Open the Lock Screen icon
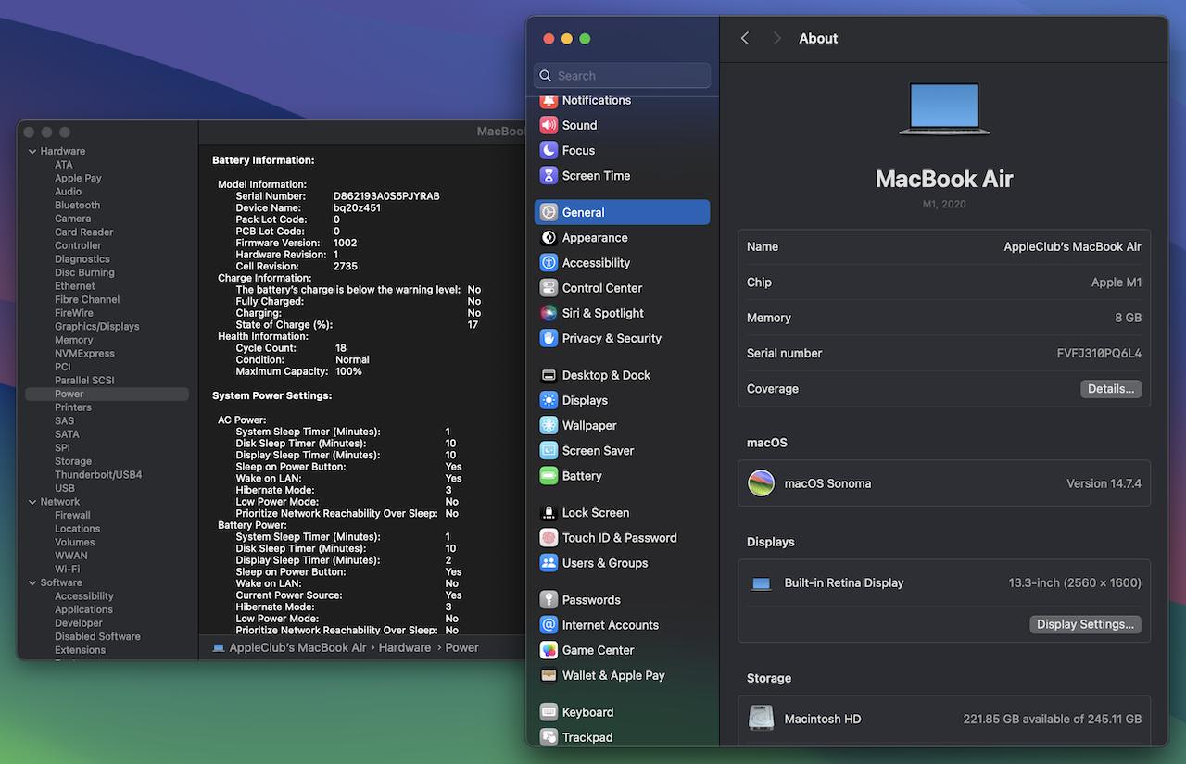 pos(549,512)
